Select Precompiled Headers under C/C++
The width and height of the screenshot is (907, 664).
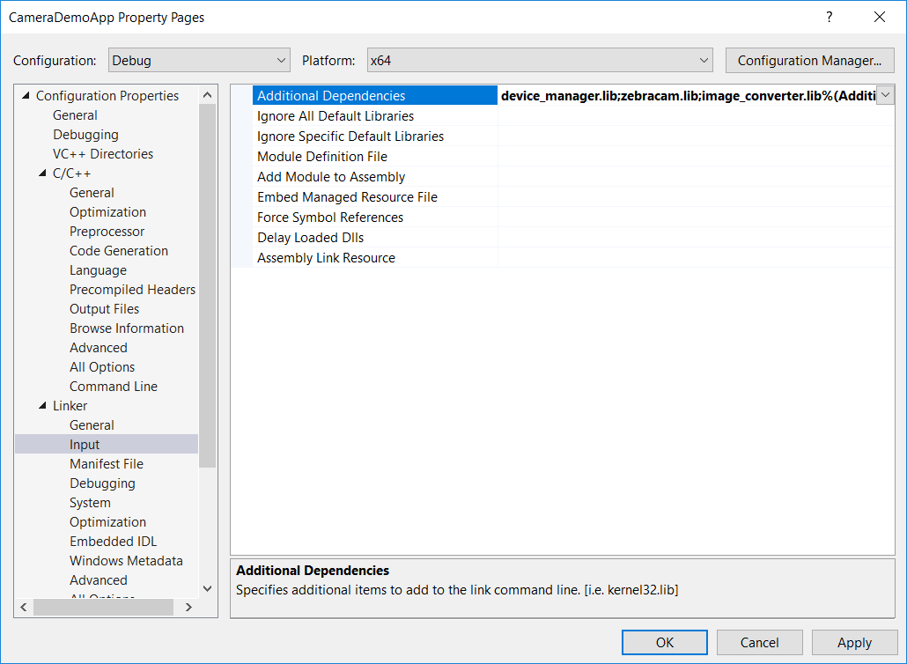(x=132, y=289)
